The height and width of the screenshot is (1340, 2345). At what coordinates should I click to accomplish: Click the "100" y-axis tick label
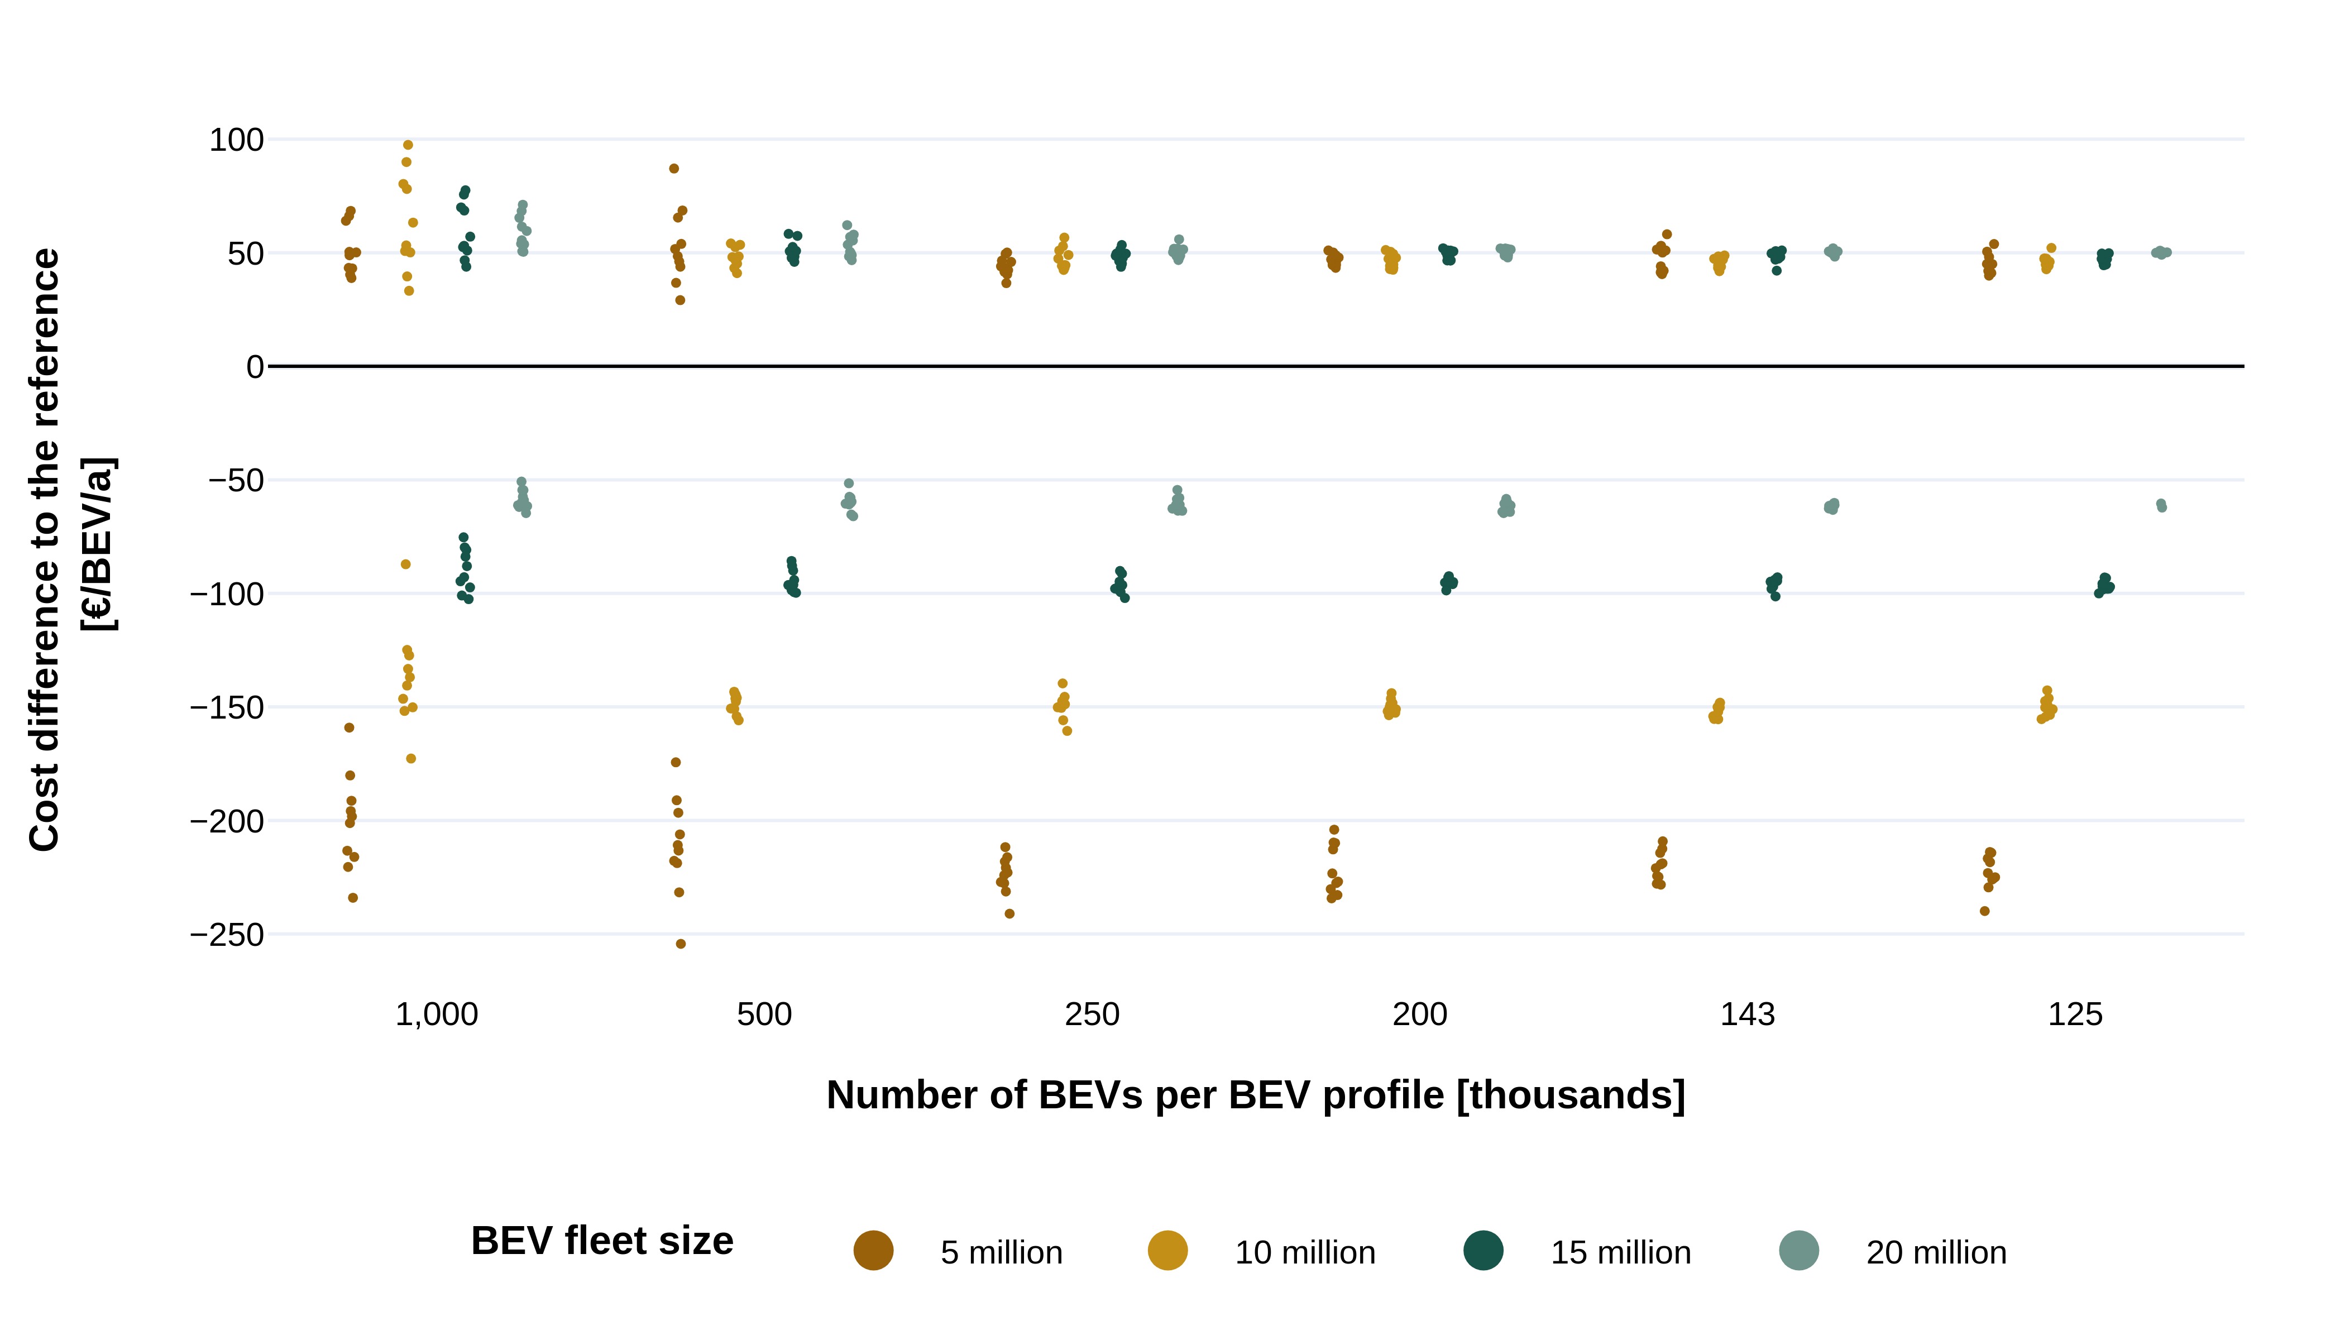point(237,140)
